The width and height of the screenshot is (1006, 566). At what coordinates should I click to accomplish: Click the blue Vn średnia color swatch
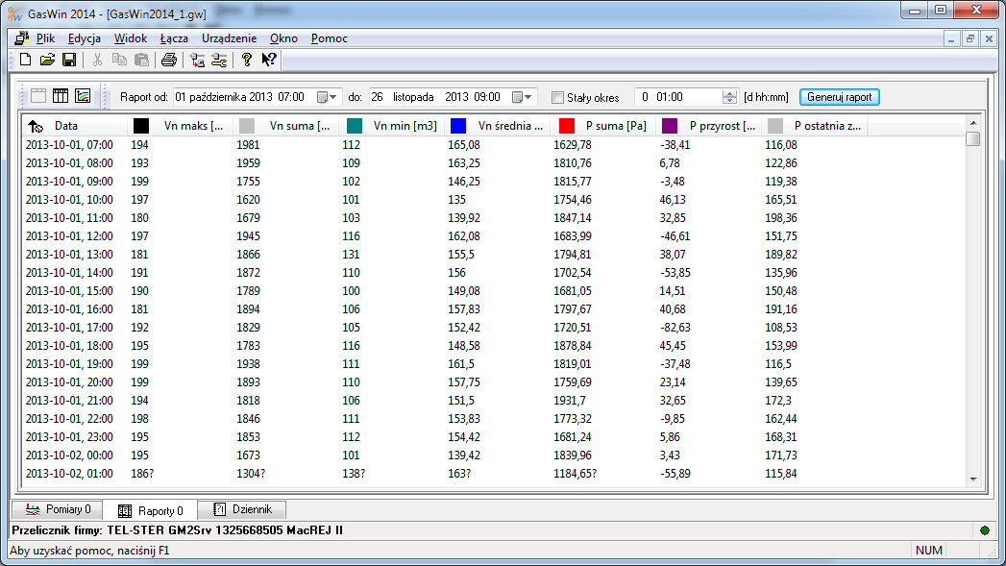(458, 126)
